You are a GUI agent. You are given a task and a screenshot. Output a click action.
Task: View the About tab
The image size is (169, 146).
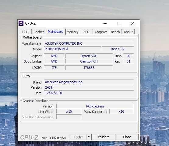click(x=128, y=32)
